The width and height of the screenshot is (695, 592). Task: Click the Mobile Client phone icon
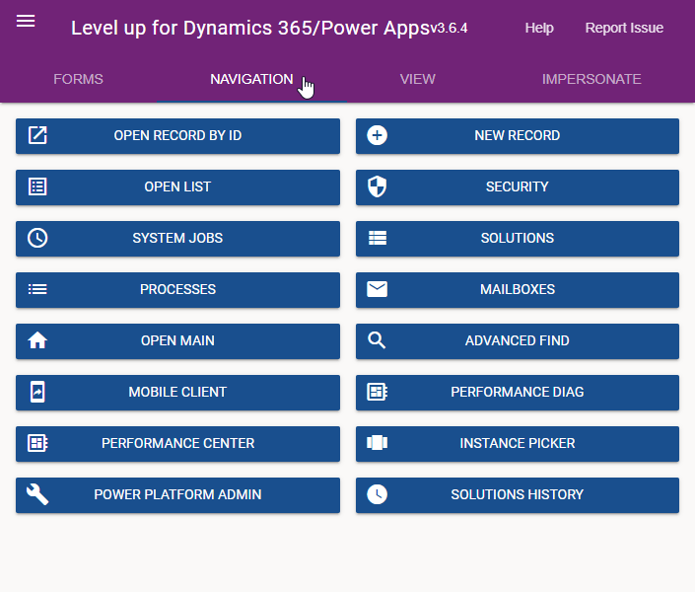coord(37,392)
